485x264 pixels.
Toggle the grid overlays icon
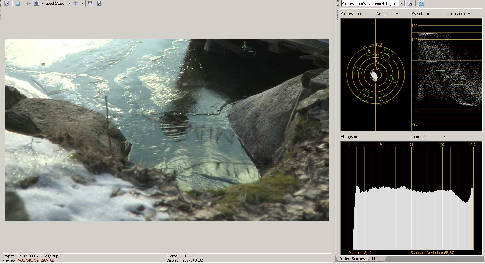click(76, 3)
